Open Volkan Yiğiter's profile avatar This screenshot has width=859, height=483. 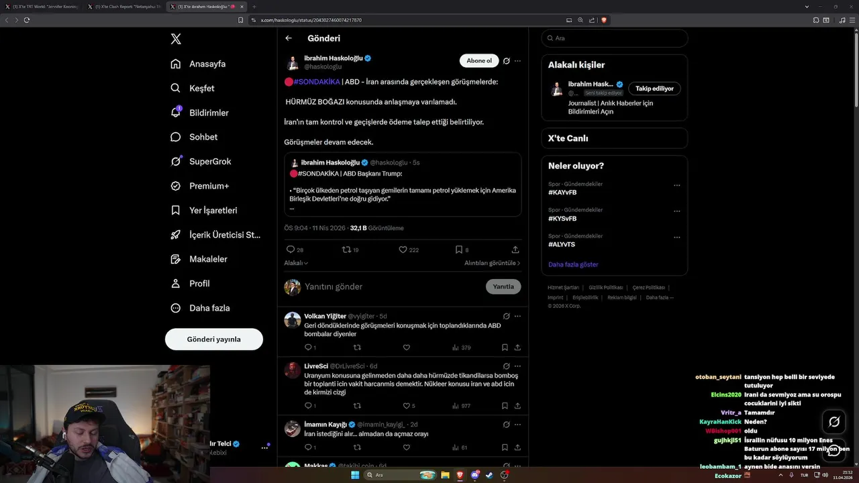(293, 320)
